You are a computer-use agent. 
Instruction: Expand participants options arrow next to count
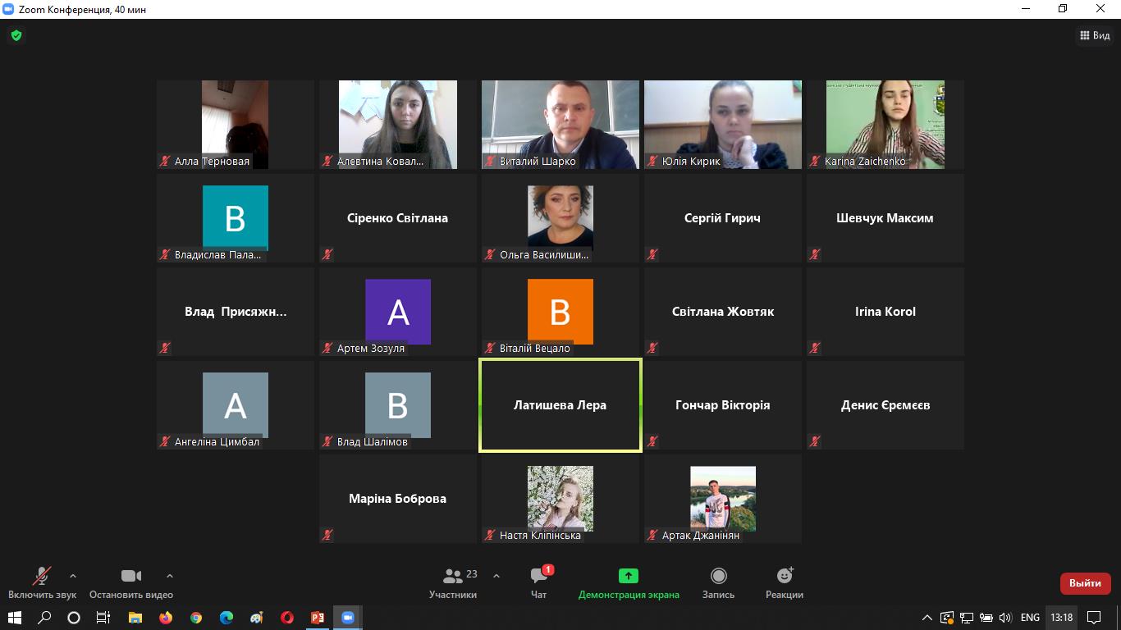pyautogui.click(x=496, y=576)
